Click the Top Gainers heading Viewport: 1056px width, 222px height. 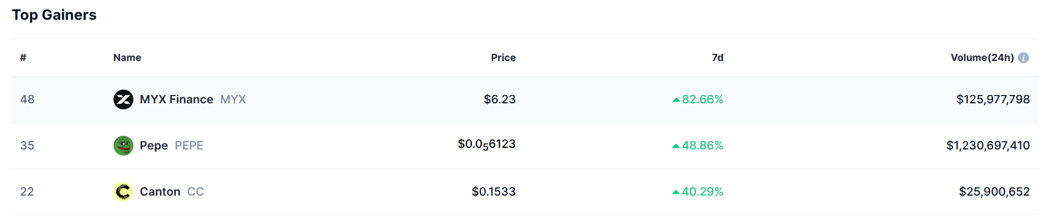tap(54, 15)
